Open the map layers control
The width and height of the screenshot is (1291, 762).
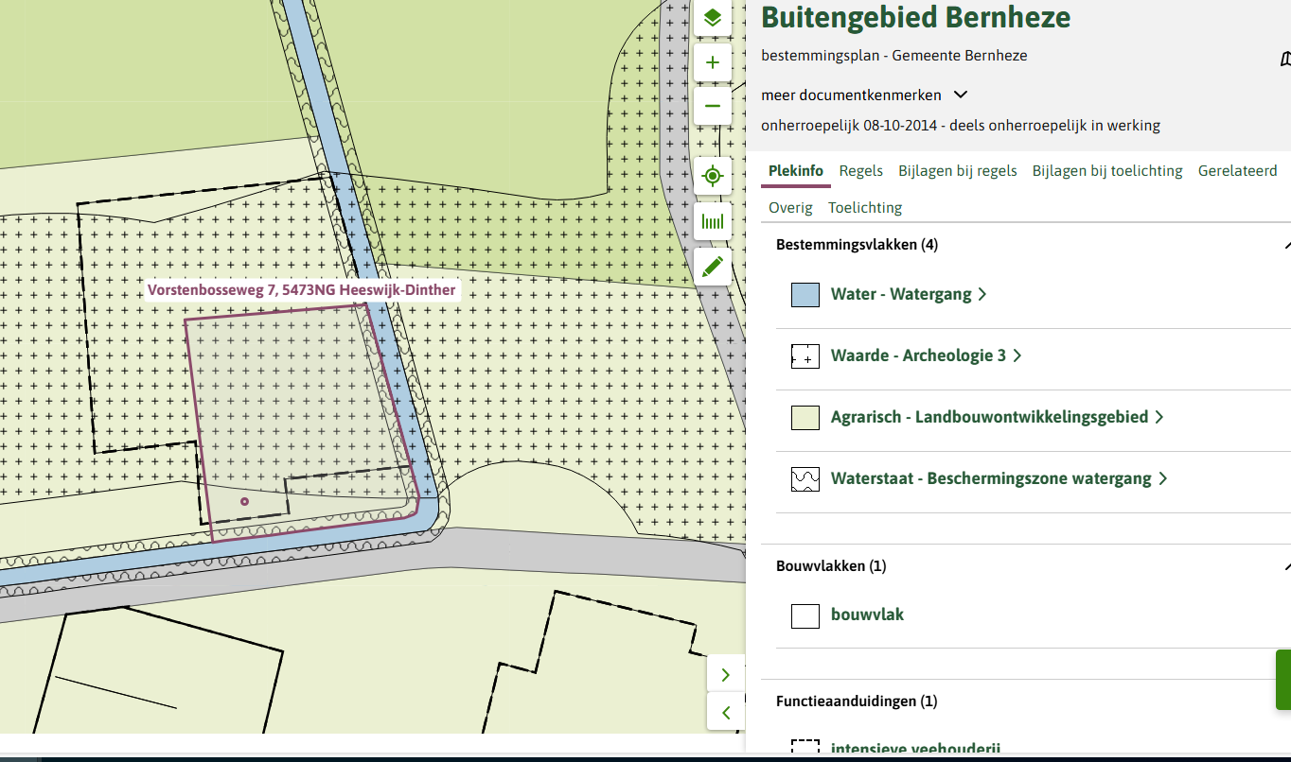pos(713,18)
